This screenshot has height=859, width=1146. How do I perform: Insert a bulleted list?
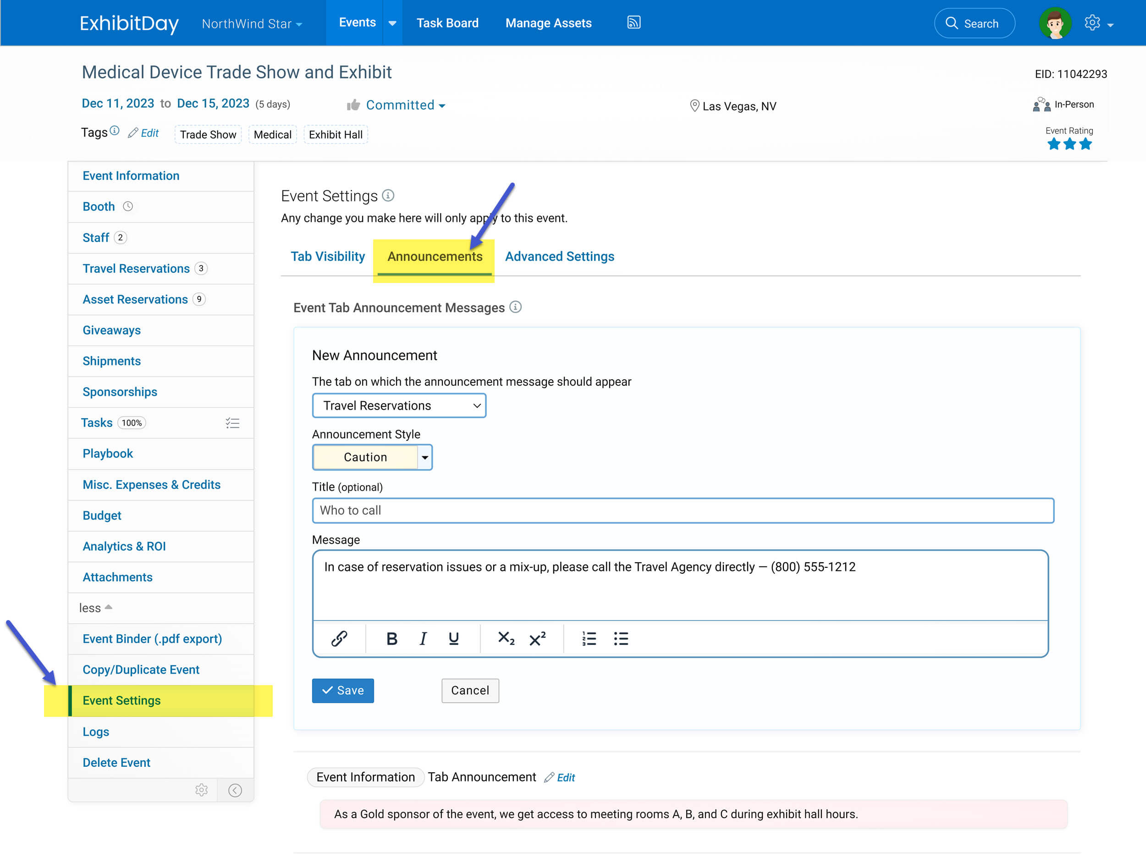point(621,638)
